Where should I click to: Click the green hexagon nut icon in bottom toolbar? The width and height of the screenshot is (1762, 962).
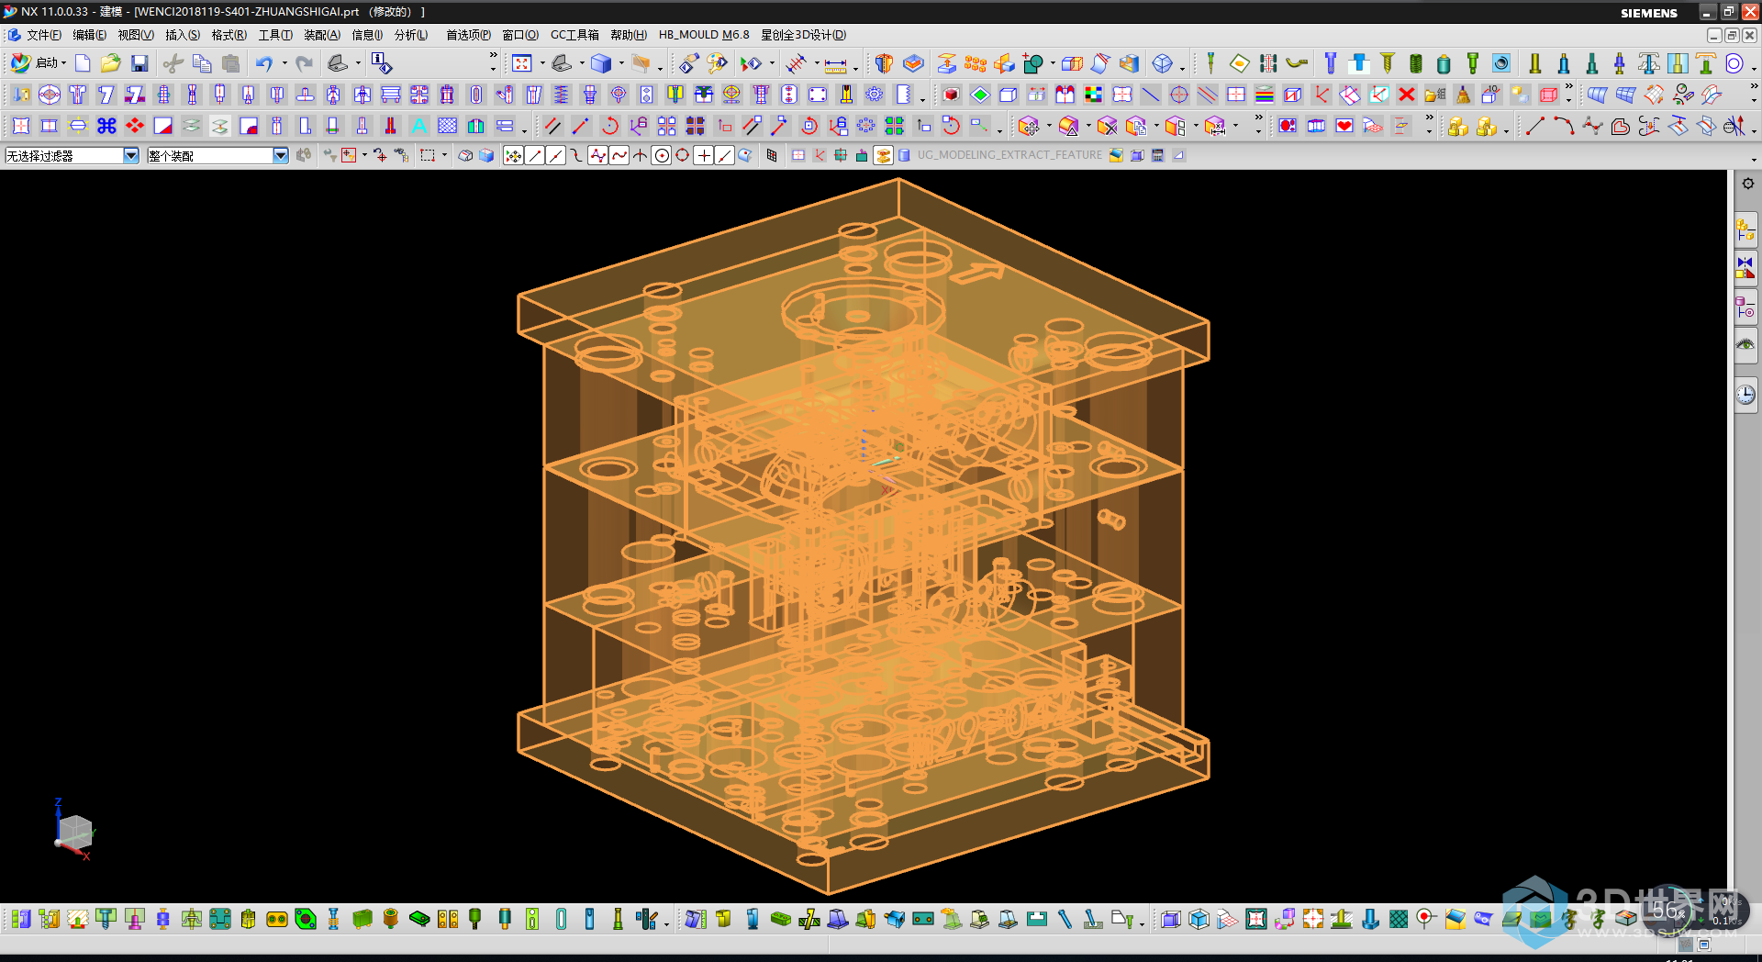coord(306,919)
